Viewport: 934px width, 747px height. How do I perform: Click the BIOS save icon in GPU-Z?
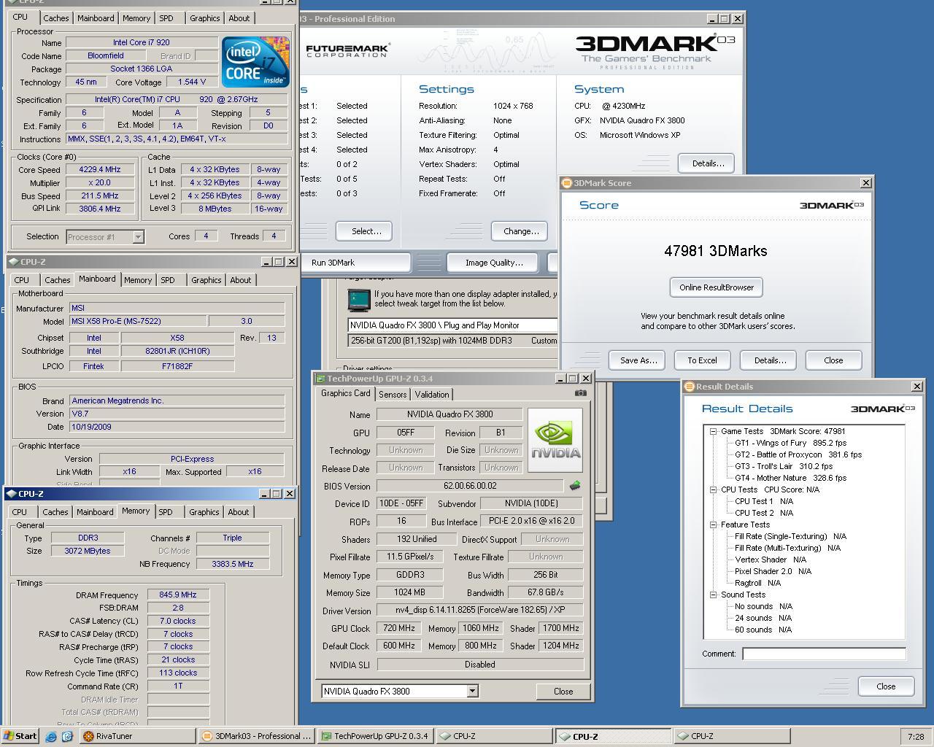(575, 486)
